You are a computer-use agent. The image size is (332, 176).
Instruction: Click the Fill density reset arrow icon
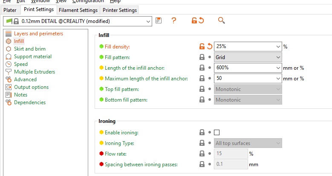[x=210, y=46]
